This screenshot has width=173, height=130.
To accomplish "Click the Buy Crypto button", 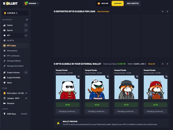I will point(133,3).
